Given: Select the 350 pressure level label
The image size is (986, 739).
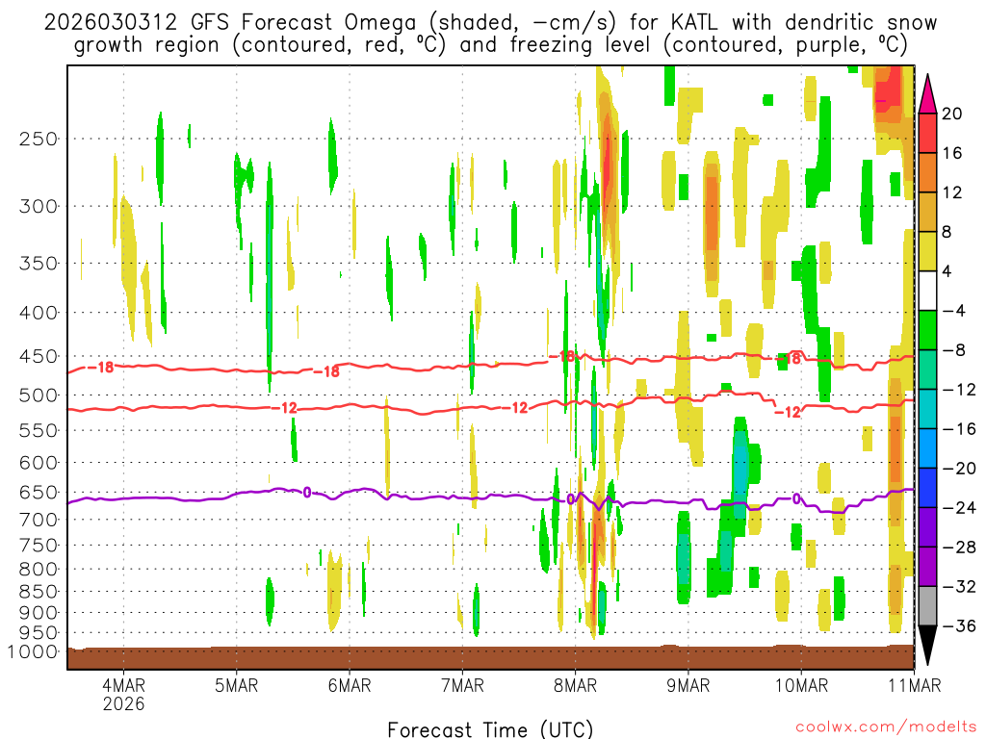Looking at the screenshot, I should [39, 264].
